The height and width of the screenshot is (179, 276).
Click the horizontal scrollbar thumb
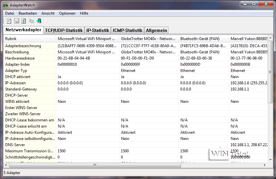point(95,165)
